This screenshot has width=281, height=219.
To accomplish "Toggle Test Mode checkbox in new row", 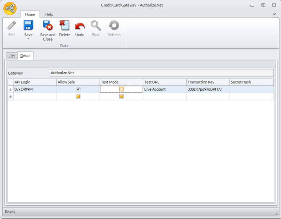I will 121,97.
